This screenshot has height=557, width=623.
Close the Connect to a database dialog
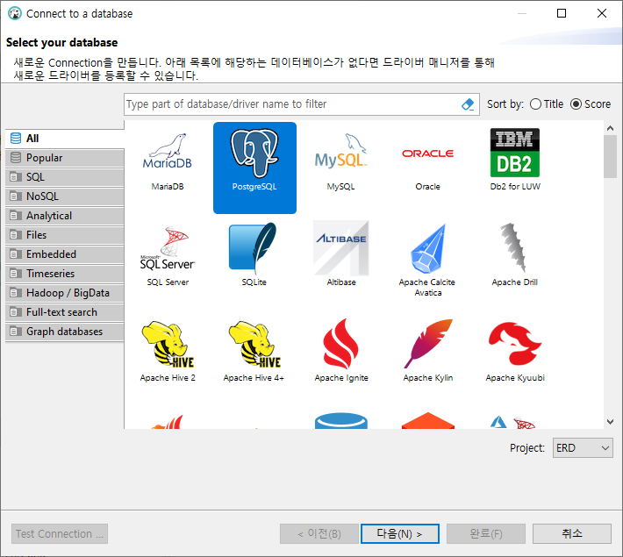coord(602,13)
